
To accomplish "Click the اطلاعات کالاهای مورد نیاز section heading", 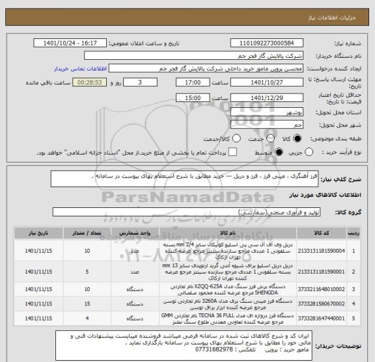I will (326, 195).
